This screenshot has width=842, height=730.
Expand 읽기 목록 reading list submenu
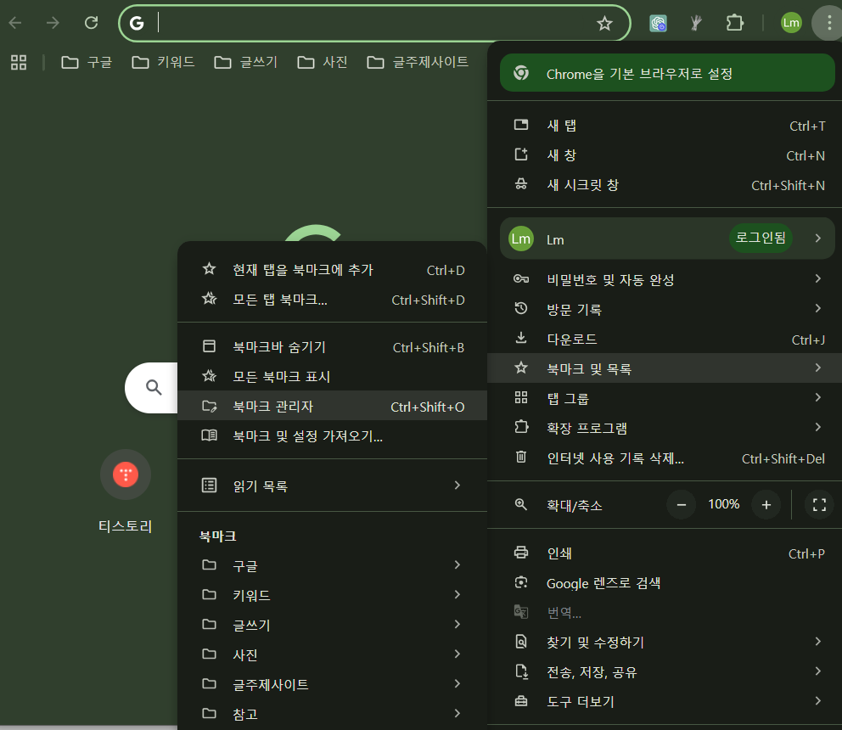(333, 486)
